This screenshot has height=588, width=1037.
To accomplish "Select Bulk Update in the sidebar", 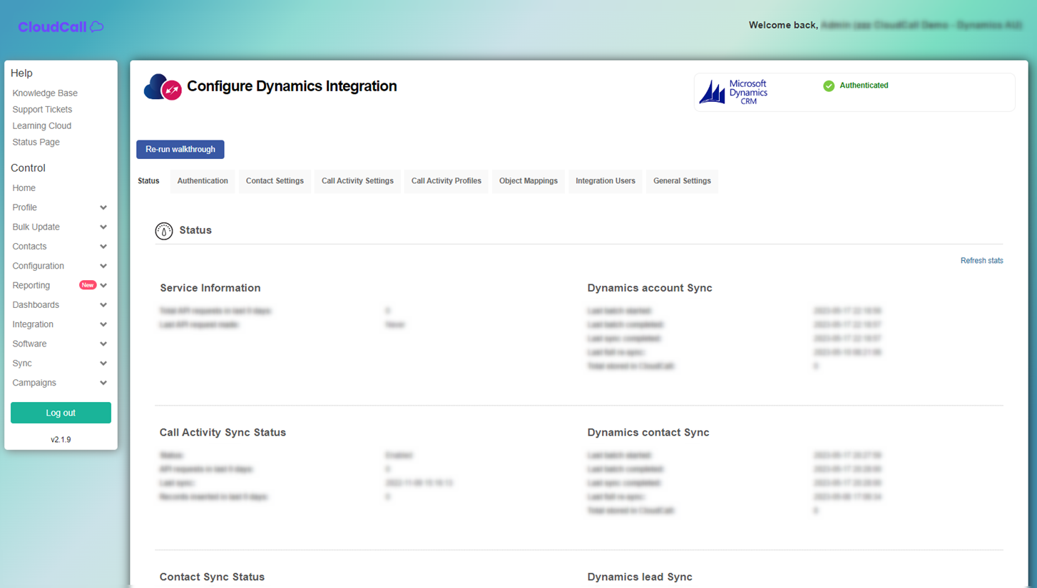I will click(36, 227).
